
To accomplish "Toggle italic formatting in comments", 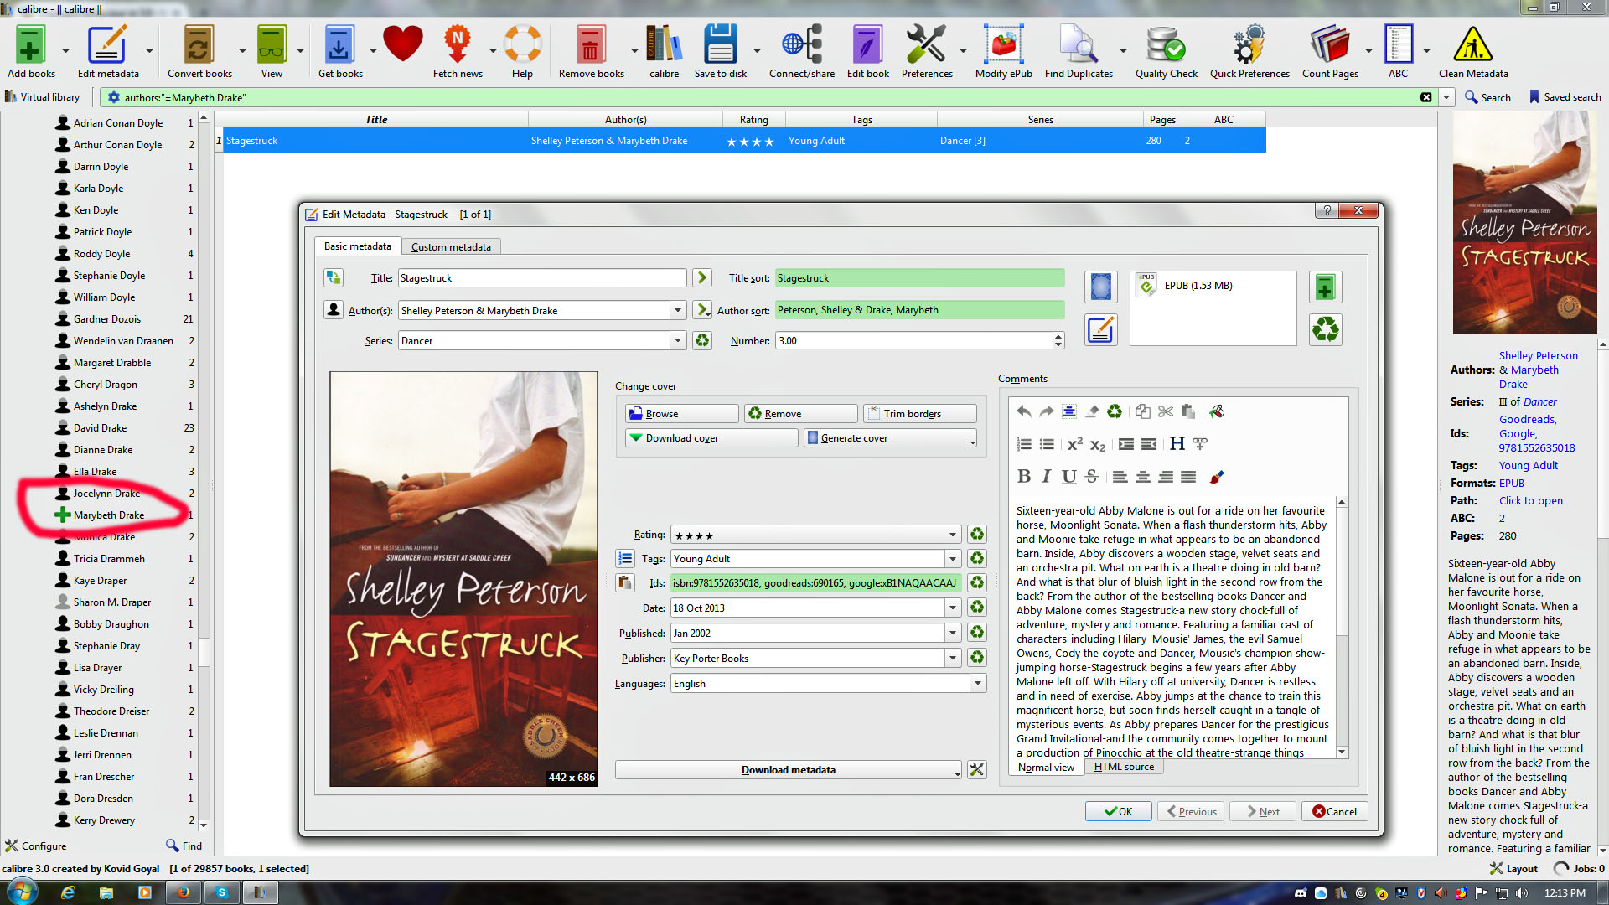I will [x=1046, y=477].
